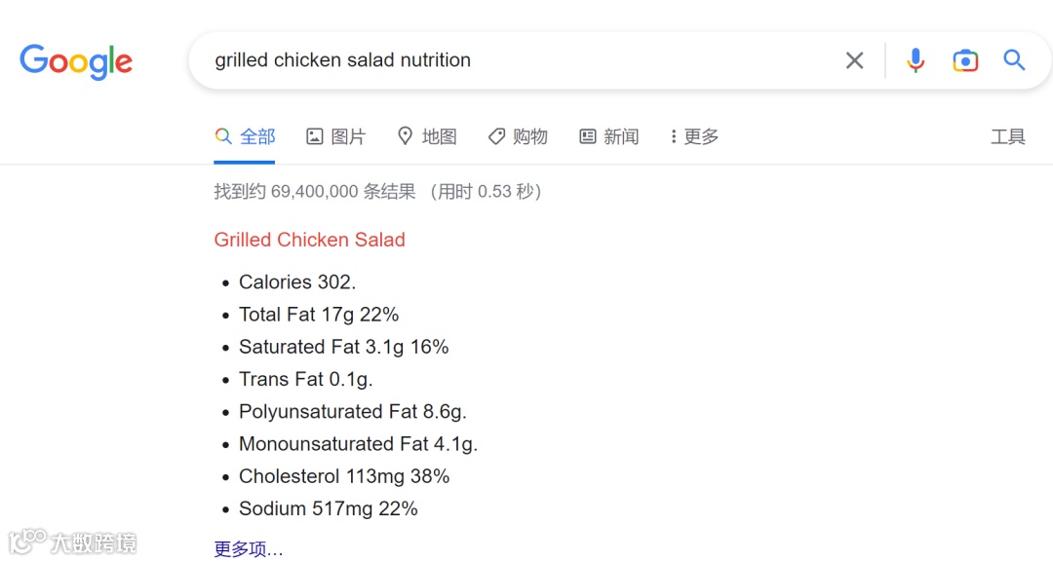The height and width of the screenshot is (562, 1053).
Task: Click the price tag icon beside 购物
Action: 496,136
